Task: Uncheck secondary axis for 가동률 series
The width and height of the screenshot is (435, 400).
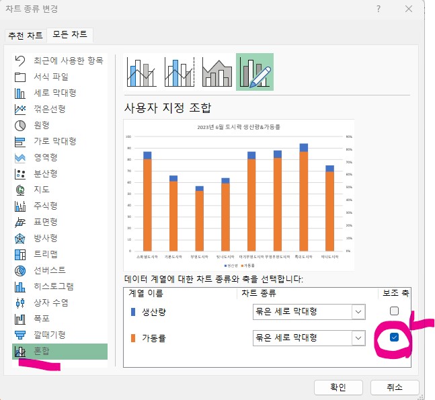Action: pyautogui.click(x=394, y=337)
